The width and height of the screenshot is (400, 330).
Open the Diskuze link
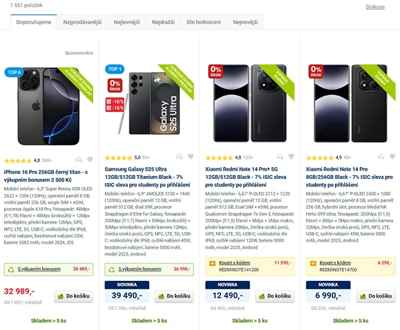(375, 7)
